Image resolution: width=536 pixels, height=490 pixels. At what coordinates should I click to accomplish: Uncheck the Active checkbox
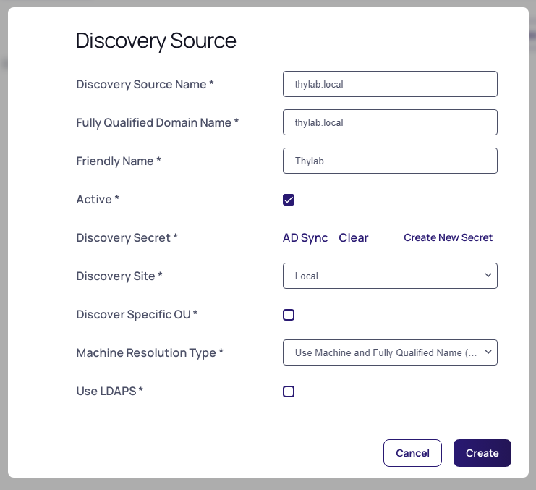[289, 200]
